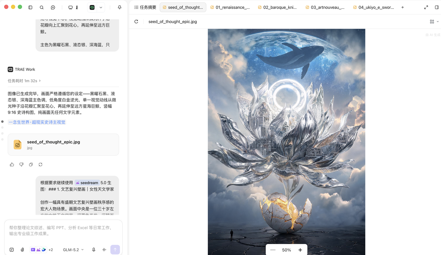
Task: Open the 02_baroque_kni tab
Action: (277, 7)
